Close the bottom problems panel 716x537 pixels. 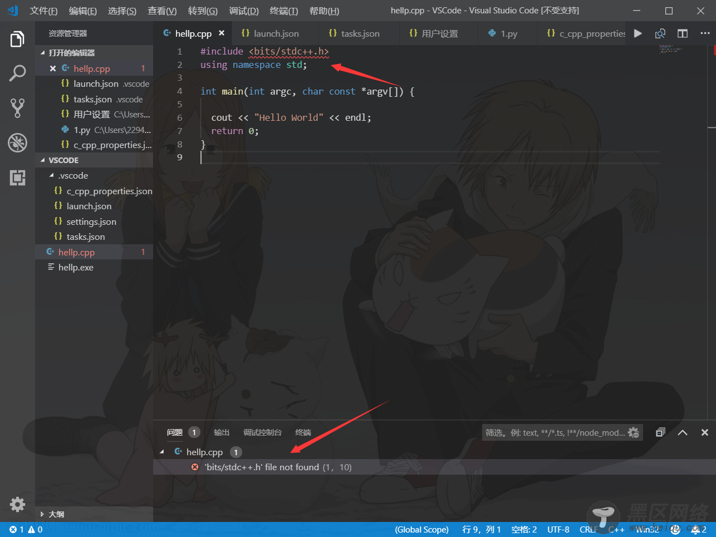[x=705, y=432]
